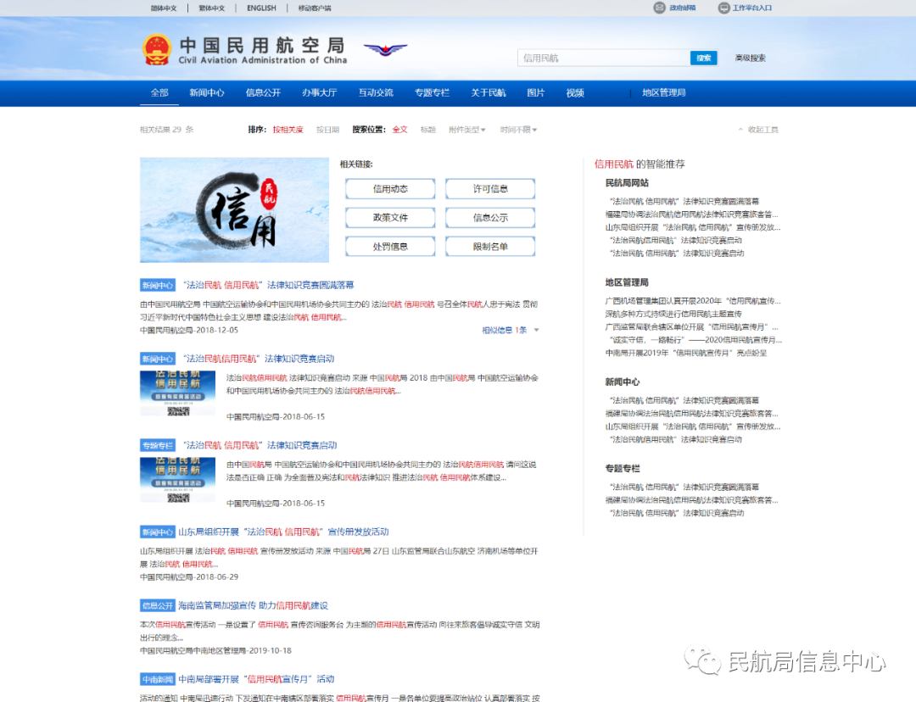
Task: Open the 信息公示 related link button
Action: [490, 217]
